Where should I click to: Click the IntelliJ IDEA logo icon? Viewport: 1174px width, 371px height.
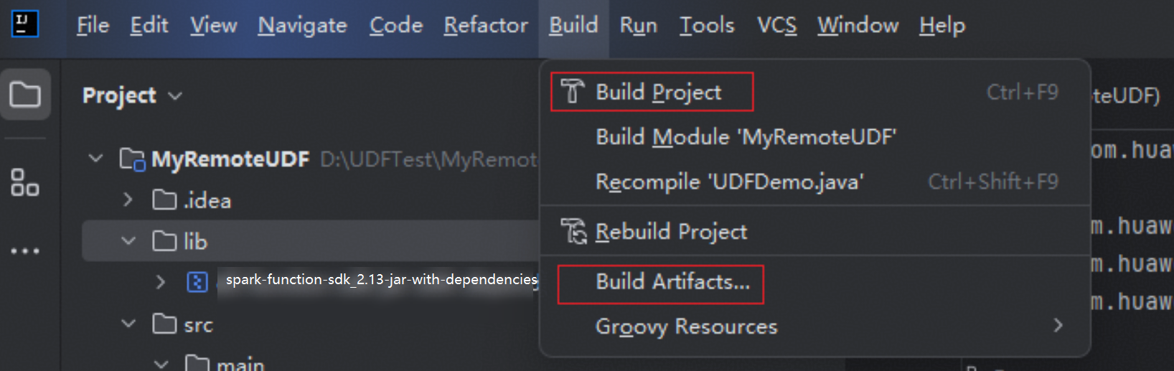(24, 24)
